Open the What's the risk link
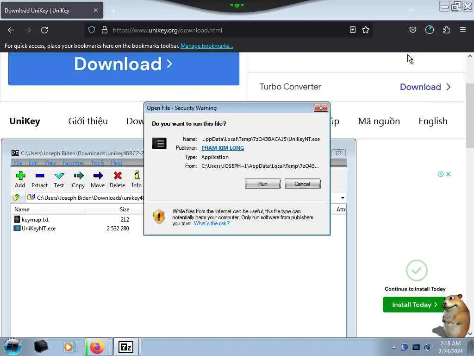The width and height of the screenshot is (474, 356). coord(212,223)
